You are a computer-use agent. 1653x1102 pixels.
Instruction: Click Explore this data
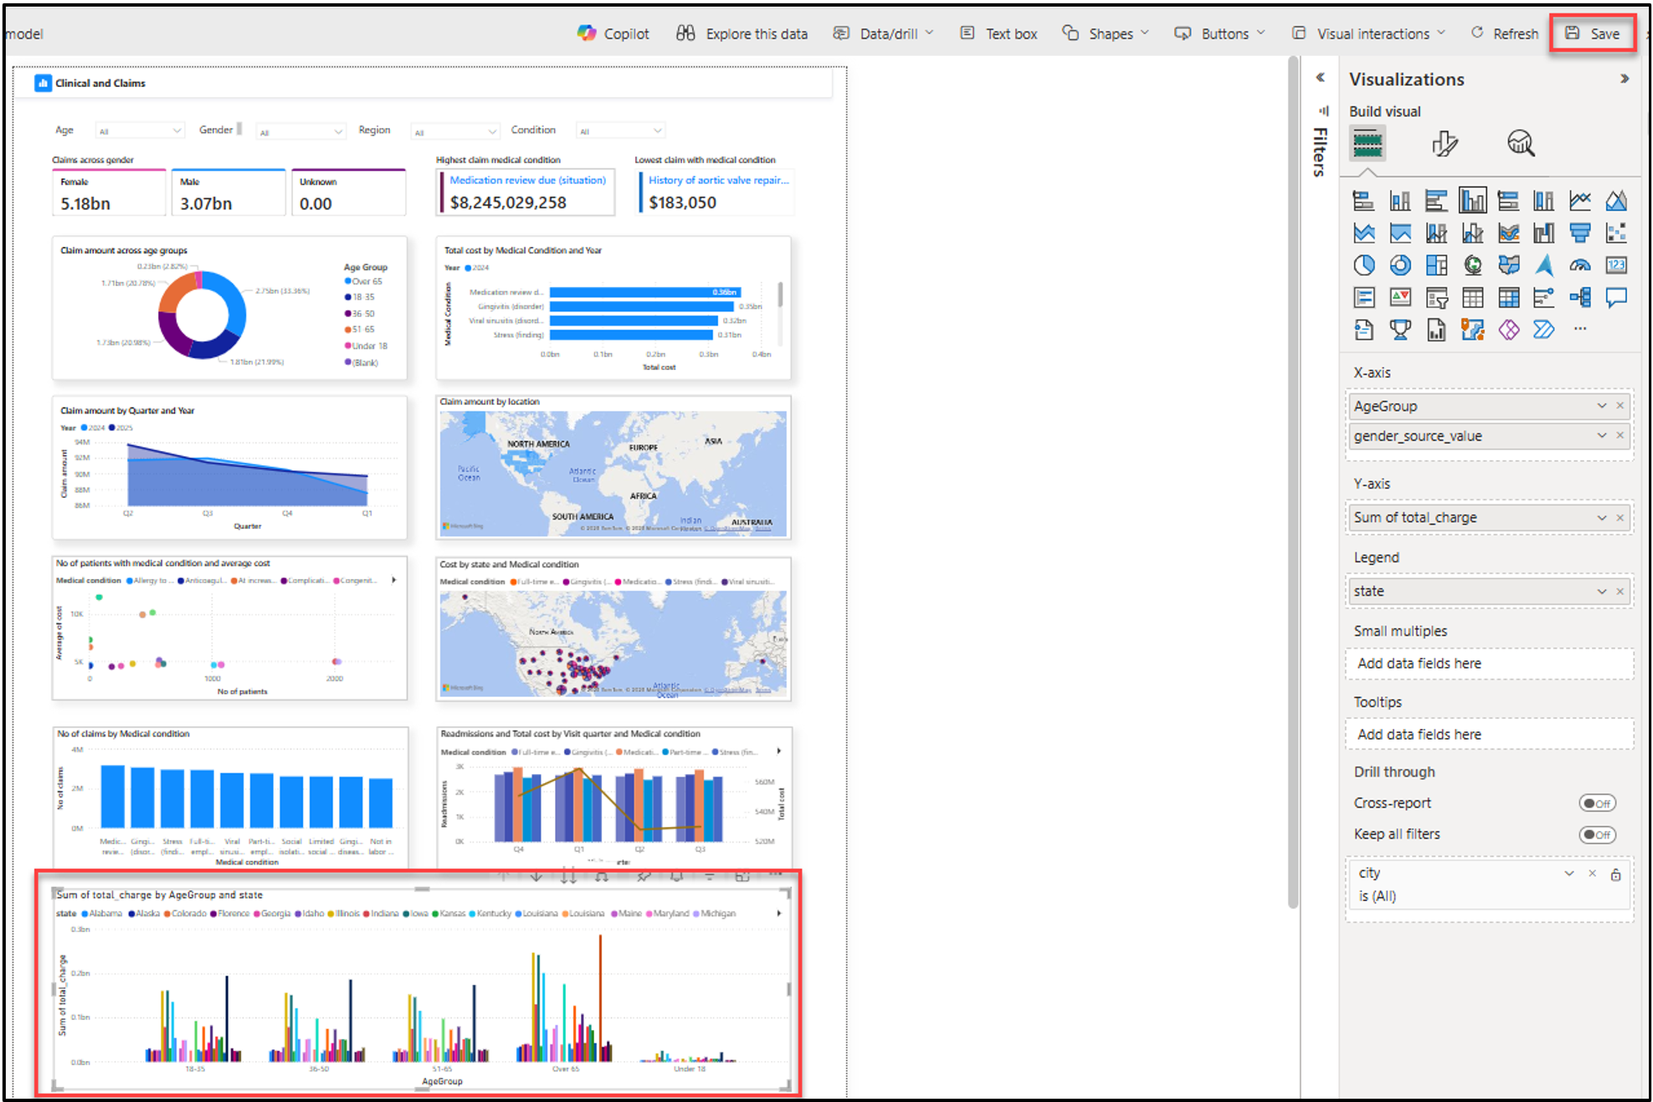point(742,33)
